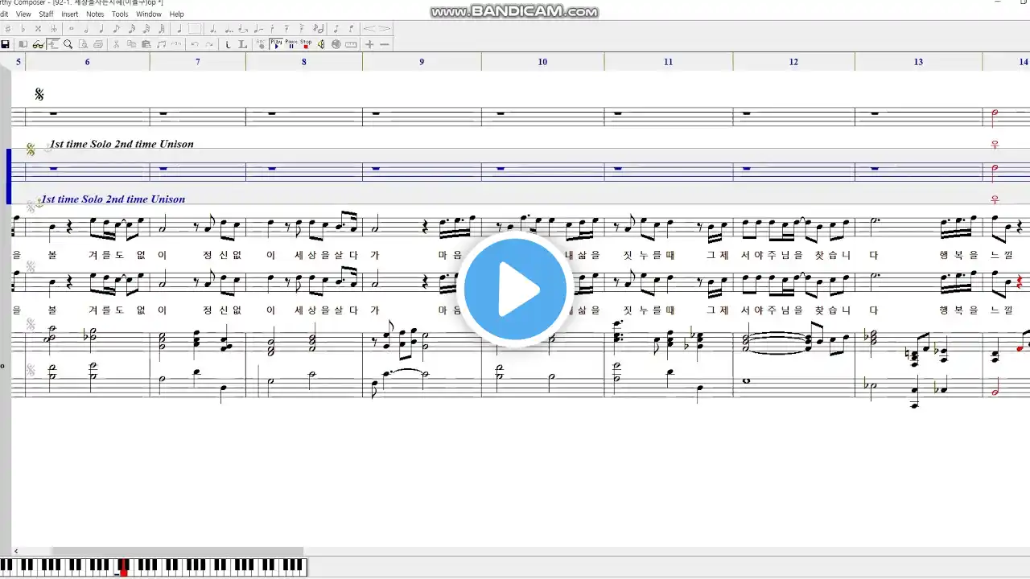Toggle the double flat accidental
This screenshot has width=1030, height=579.
[x=54, y=29]
